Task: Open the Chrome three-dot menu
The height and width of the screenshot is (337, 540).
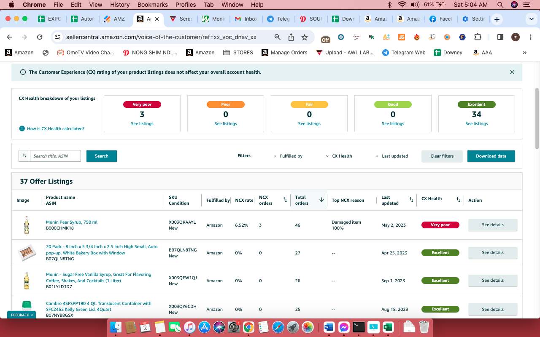Action: point(530,37)
